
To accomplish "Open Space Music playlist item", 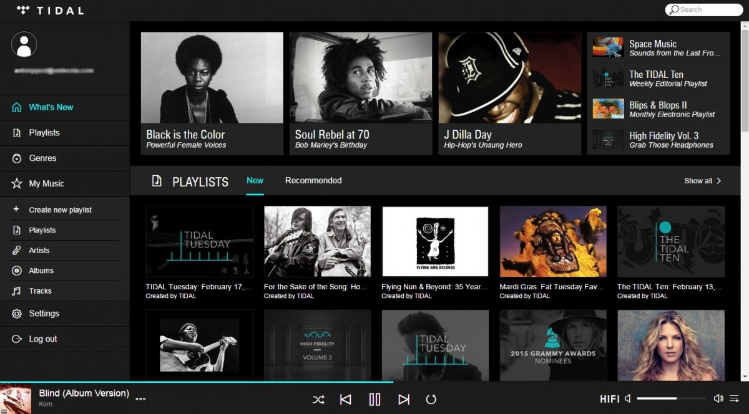I will point(658,47).
